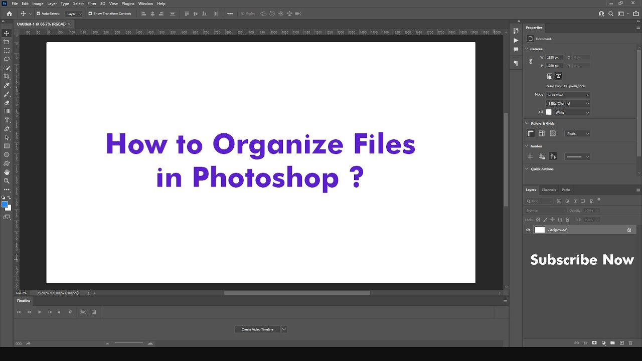642x361 pixels.
Task: Select the Eyedropper tool
Action: click(x=7, y=85)
